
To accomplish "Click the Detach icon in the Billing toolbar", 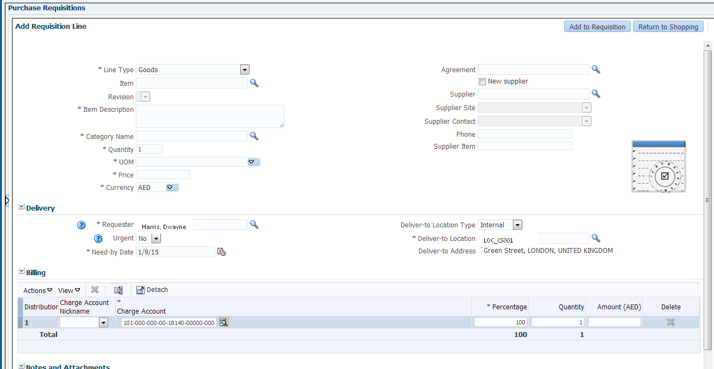I will [x=152, y=289].
